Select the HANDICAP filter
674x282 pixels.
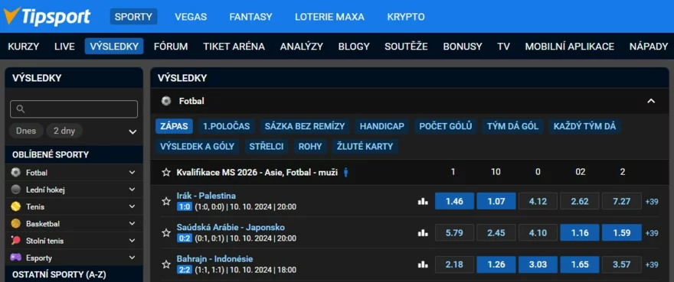[x=381, y=126]
